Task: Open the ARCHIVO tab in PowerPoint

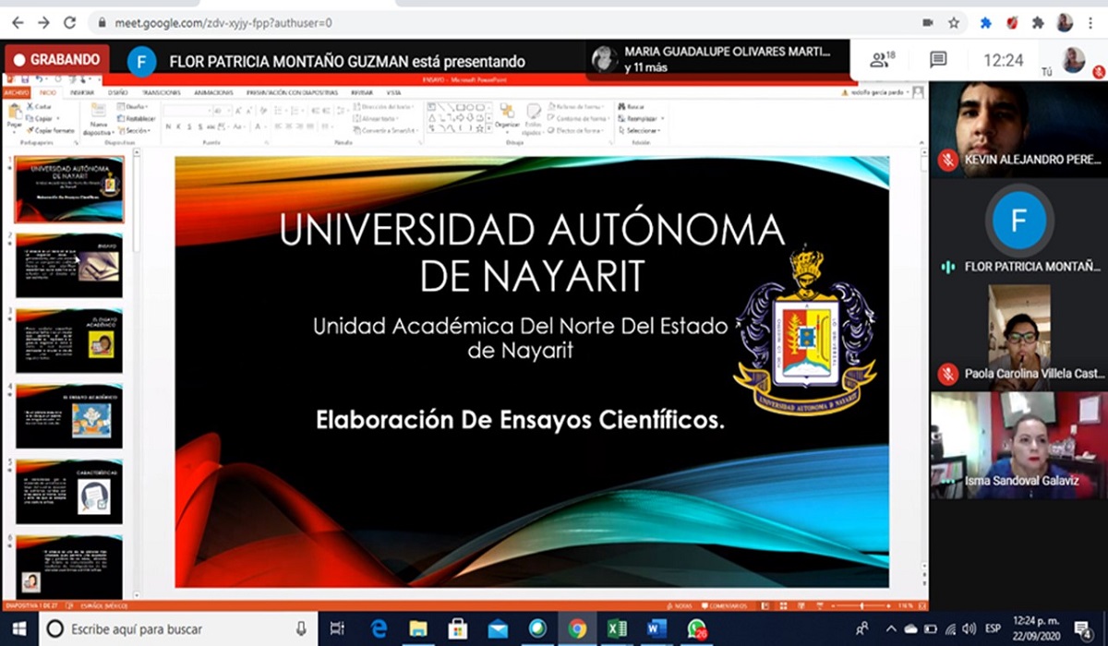Action: 16,93
